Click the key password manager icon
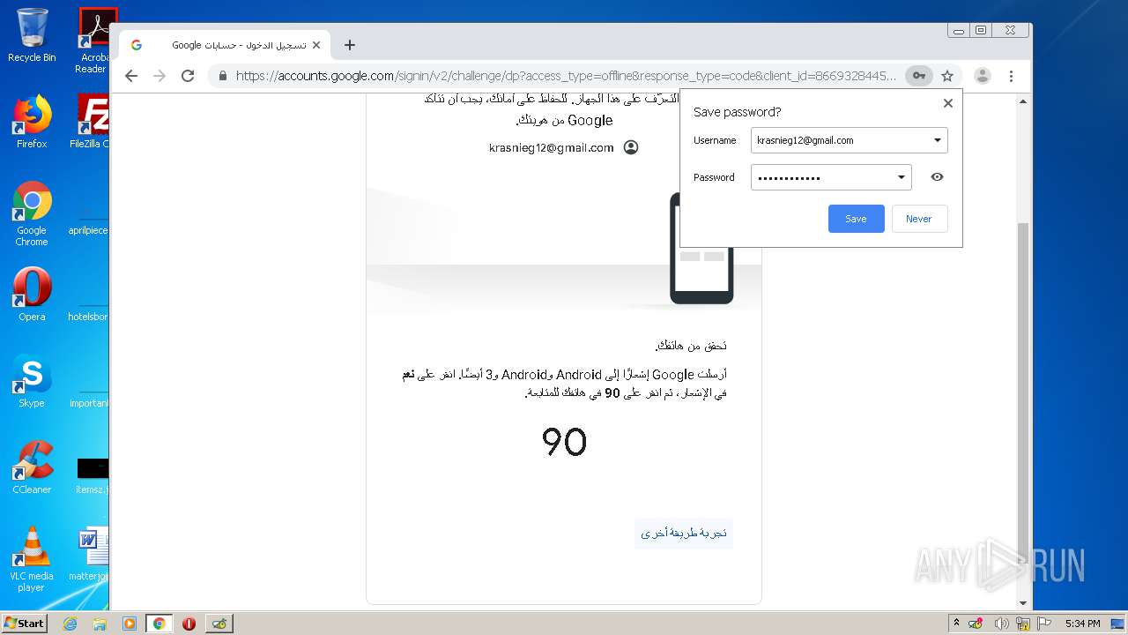Viewport: 1128px width, 635px height. pyautogui.click(x=918, y=76)
